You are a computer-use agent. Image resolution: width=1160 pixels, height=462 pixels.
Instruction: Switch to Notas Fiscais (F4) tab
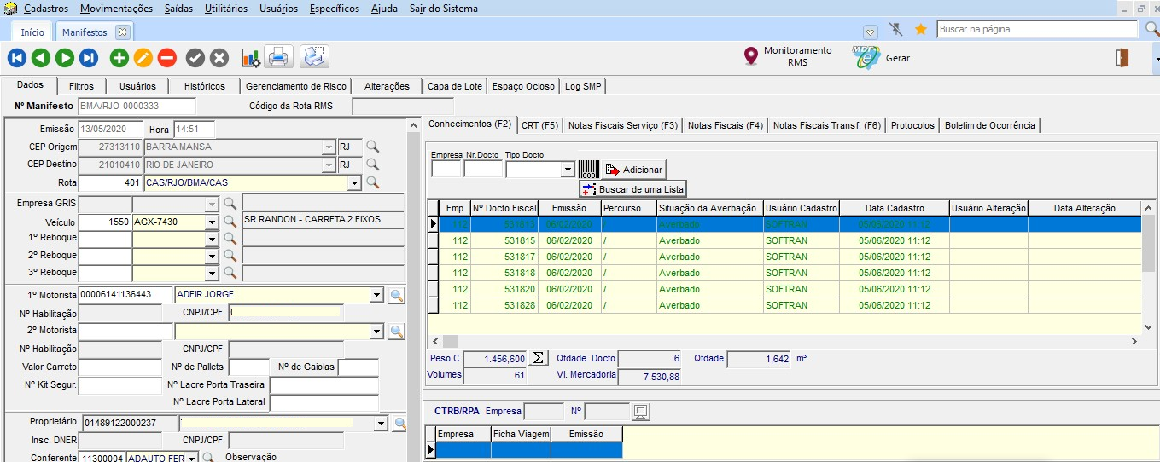point(725,125)
